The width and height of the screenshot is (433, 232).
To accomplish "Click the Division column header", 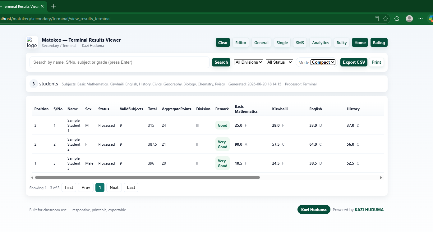I will (203, 109).
